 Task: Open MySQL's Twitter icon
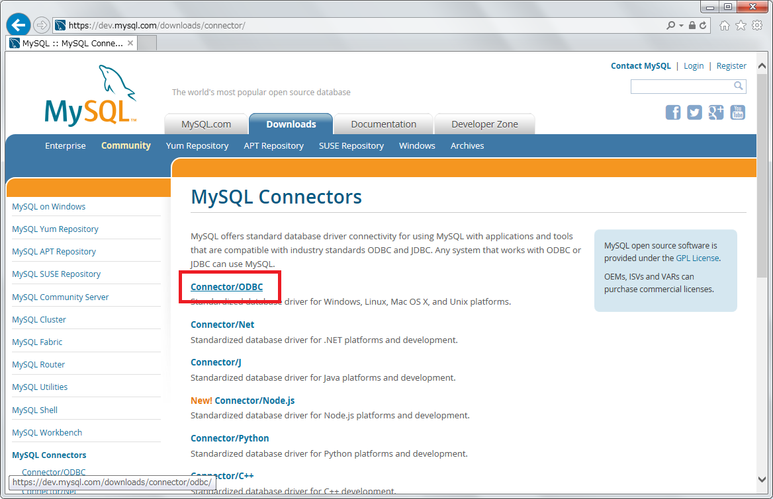pos(694,112)
